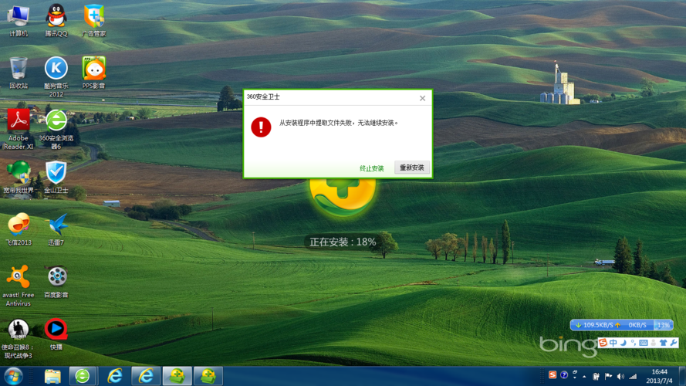
Task: Switch to the 360 browser taskbar button
Action: (x=83, y=376)
